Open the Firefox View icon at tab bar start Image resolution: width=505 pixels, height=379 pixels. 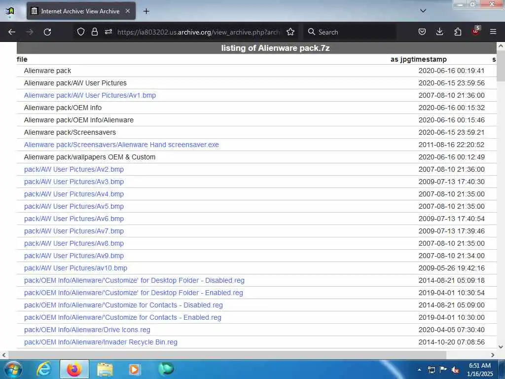(x=10, y=11)
